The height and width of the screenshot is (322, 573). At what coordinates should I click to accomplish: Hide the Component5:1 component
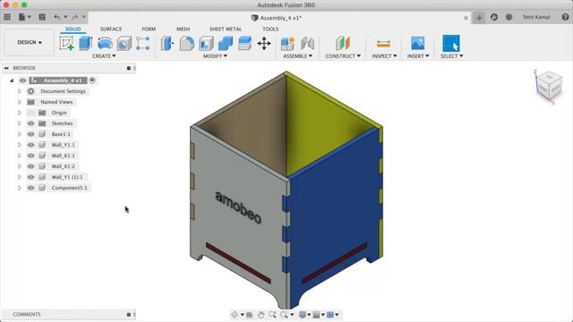point(31,188)
